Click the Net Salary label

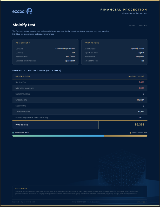22,125
